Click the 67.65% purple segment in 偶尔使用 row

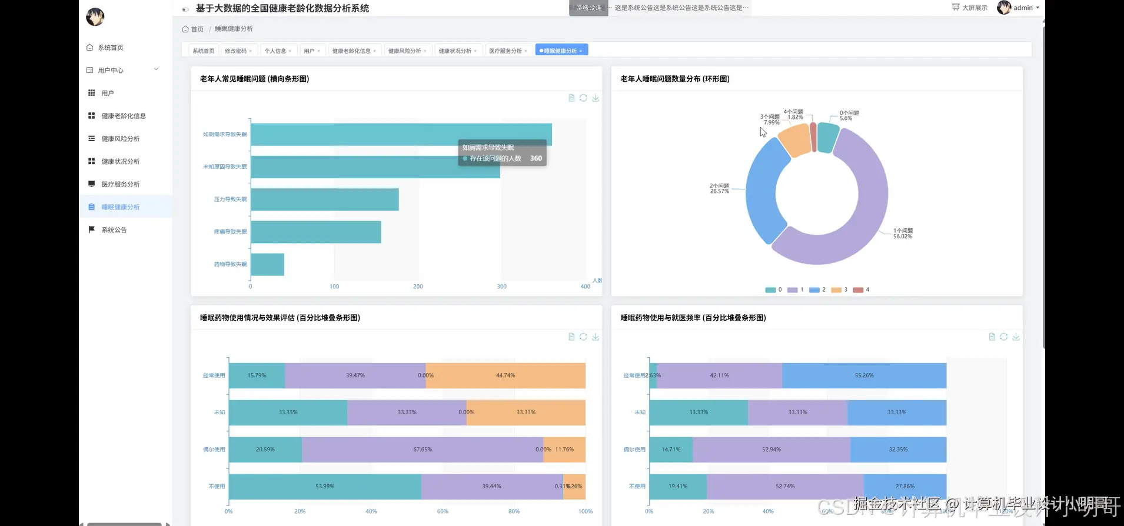[423, 450]
